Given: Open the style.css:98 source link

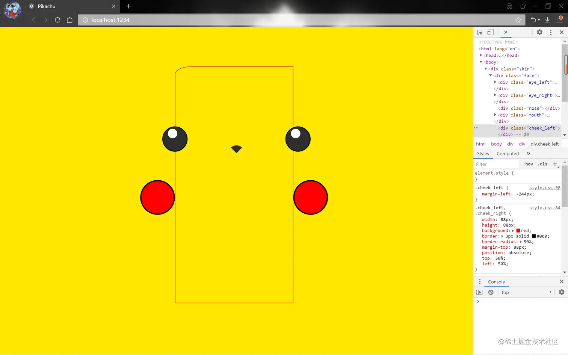Looking at the screenshot, I should [545, 187].
